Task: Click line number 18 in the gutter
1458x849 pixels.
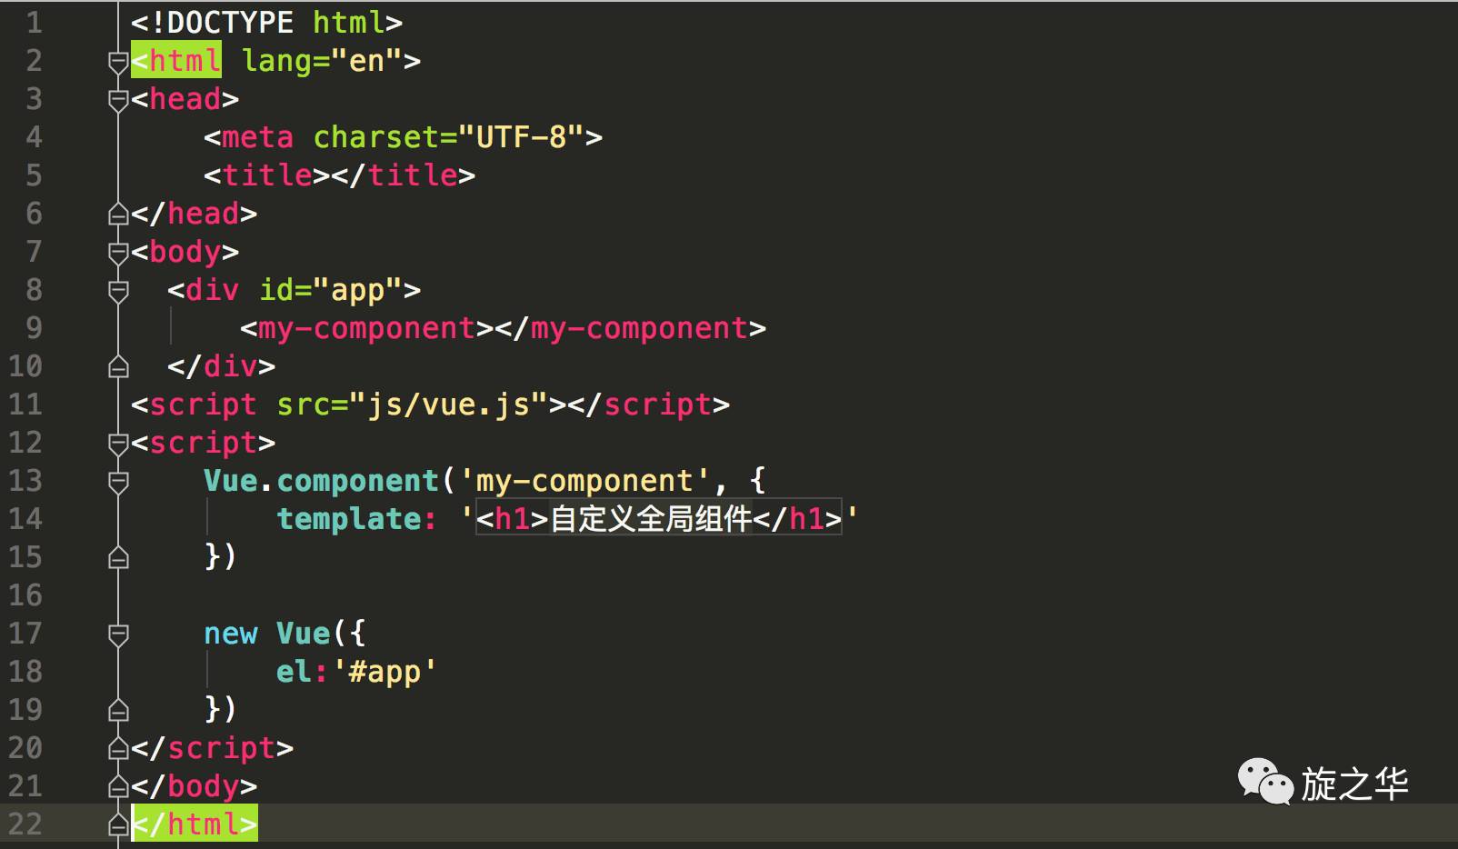Action: coord(25,672)
